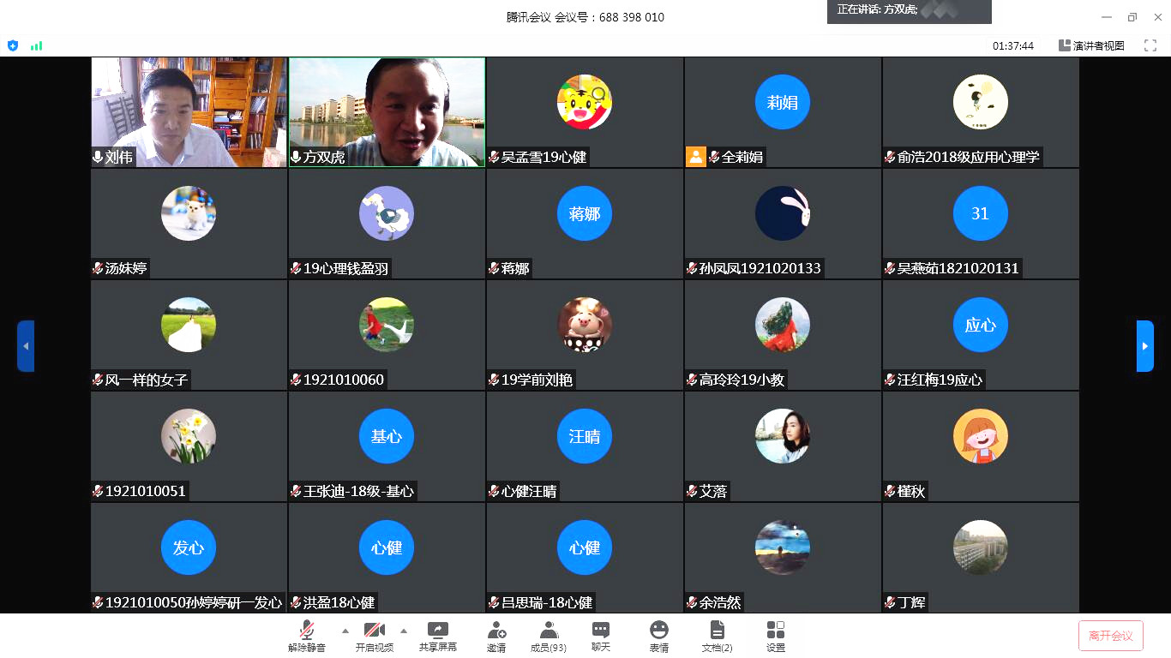Select 方双虎's video tile
Viewport: 1171px width, 658px height.
point(387,111)
